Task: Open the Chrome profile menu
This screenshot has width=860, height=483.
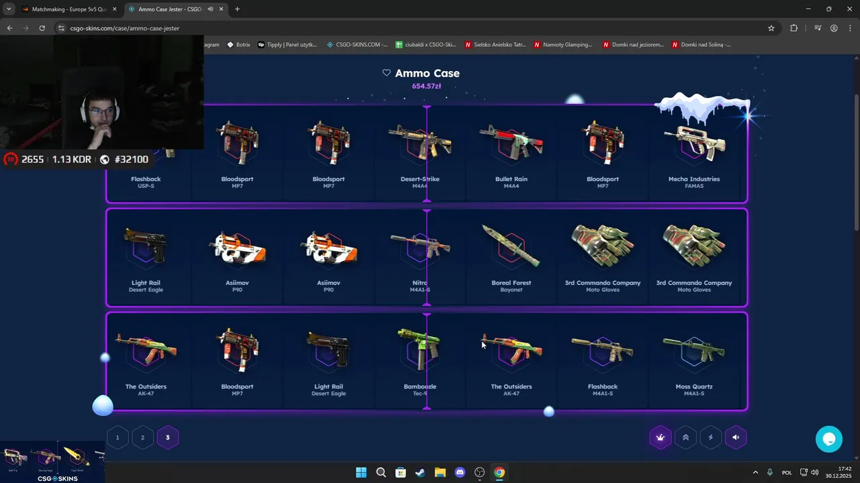Action: click(834, 28)
